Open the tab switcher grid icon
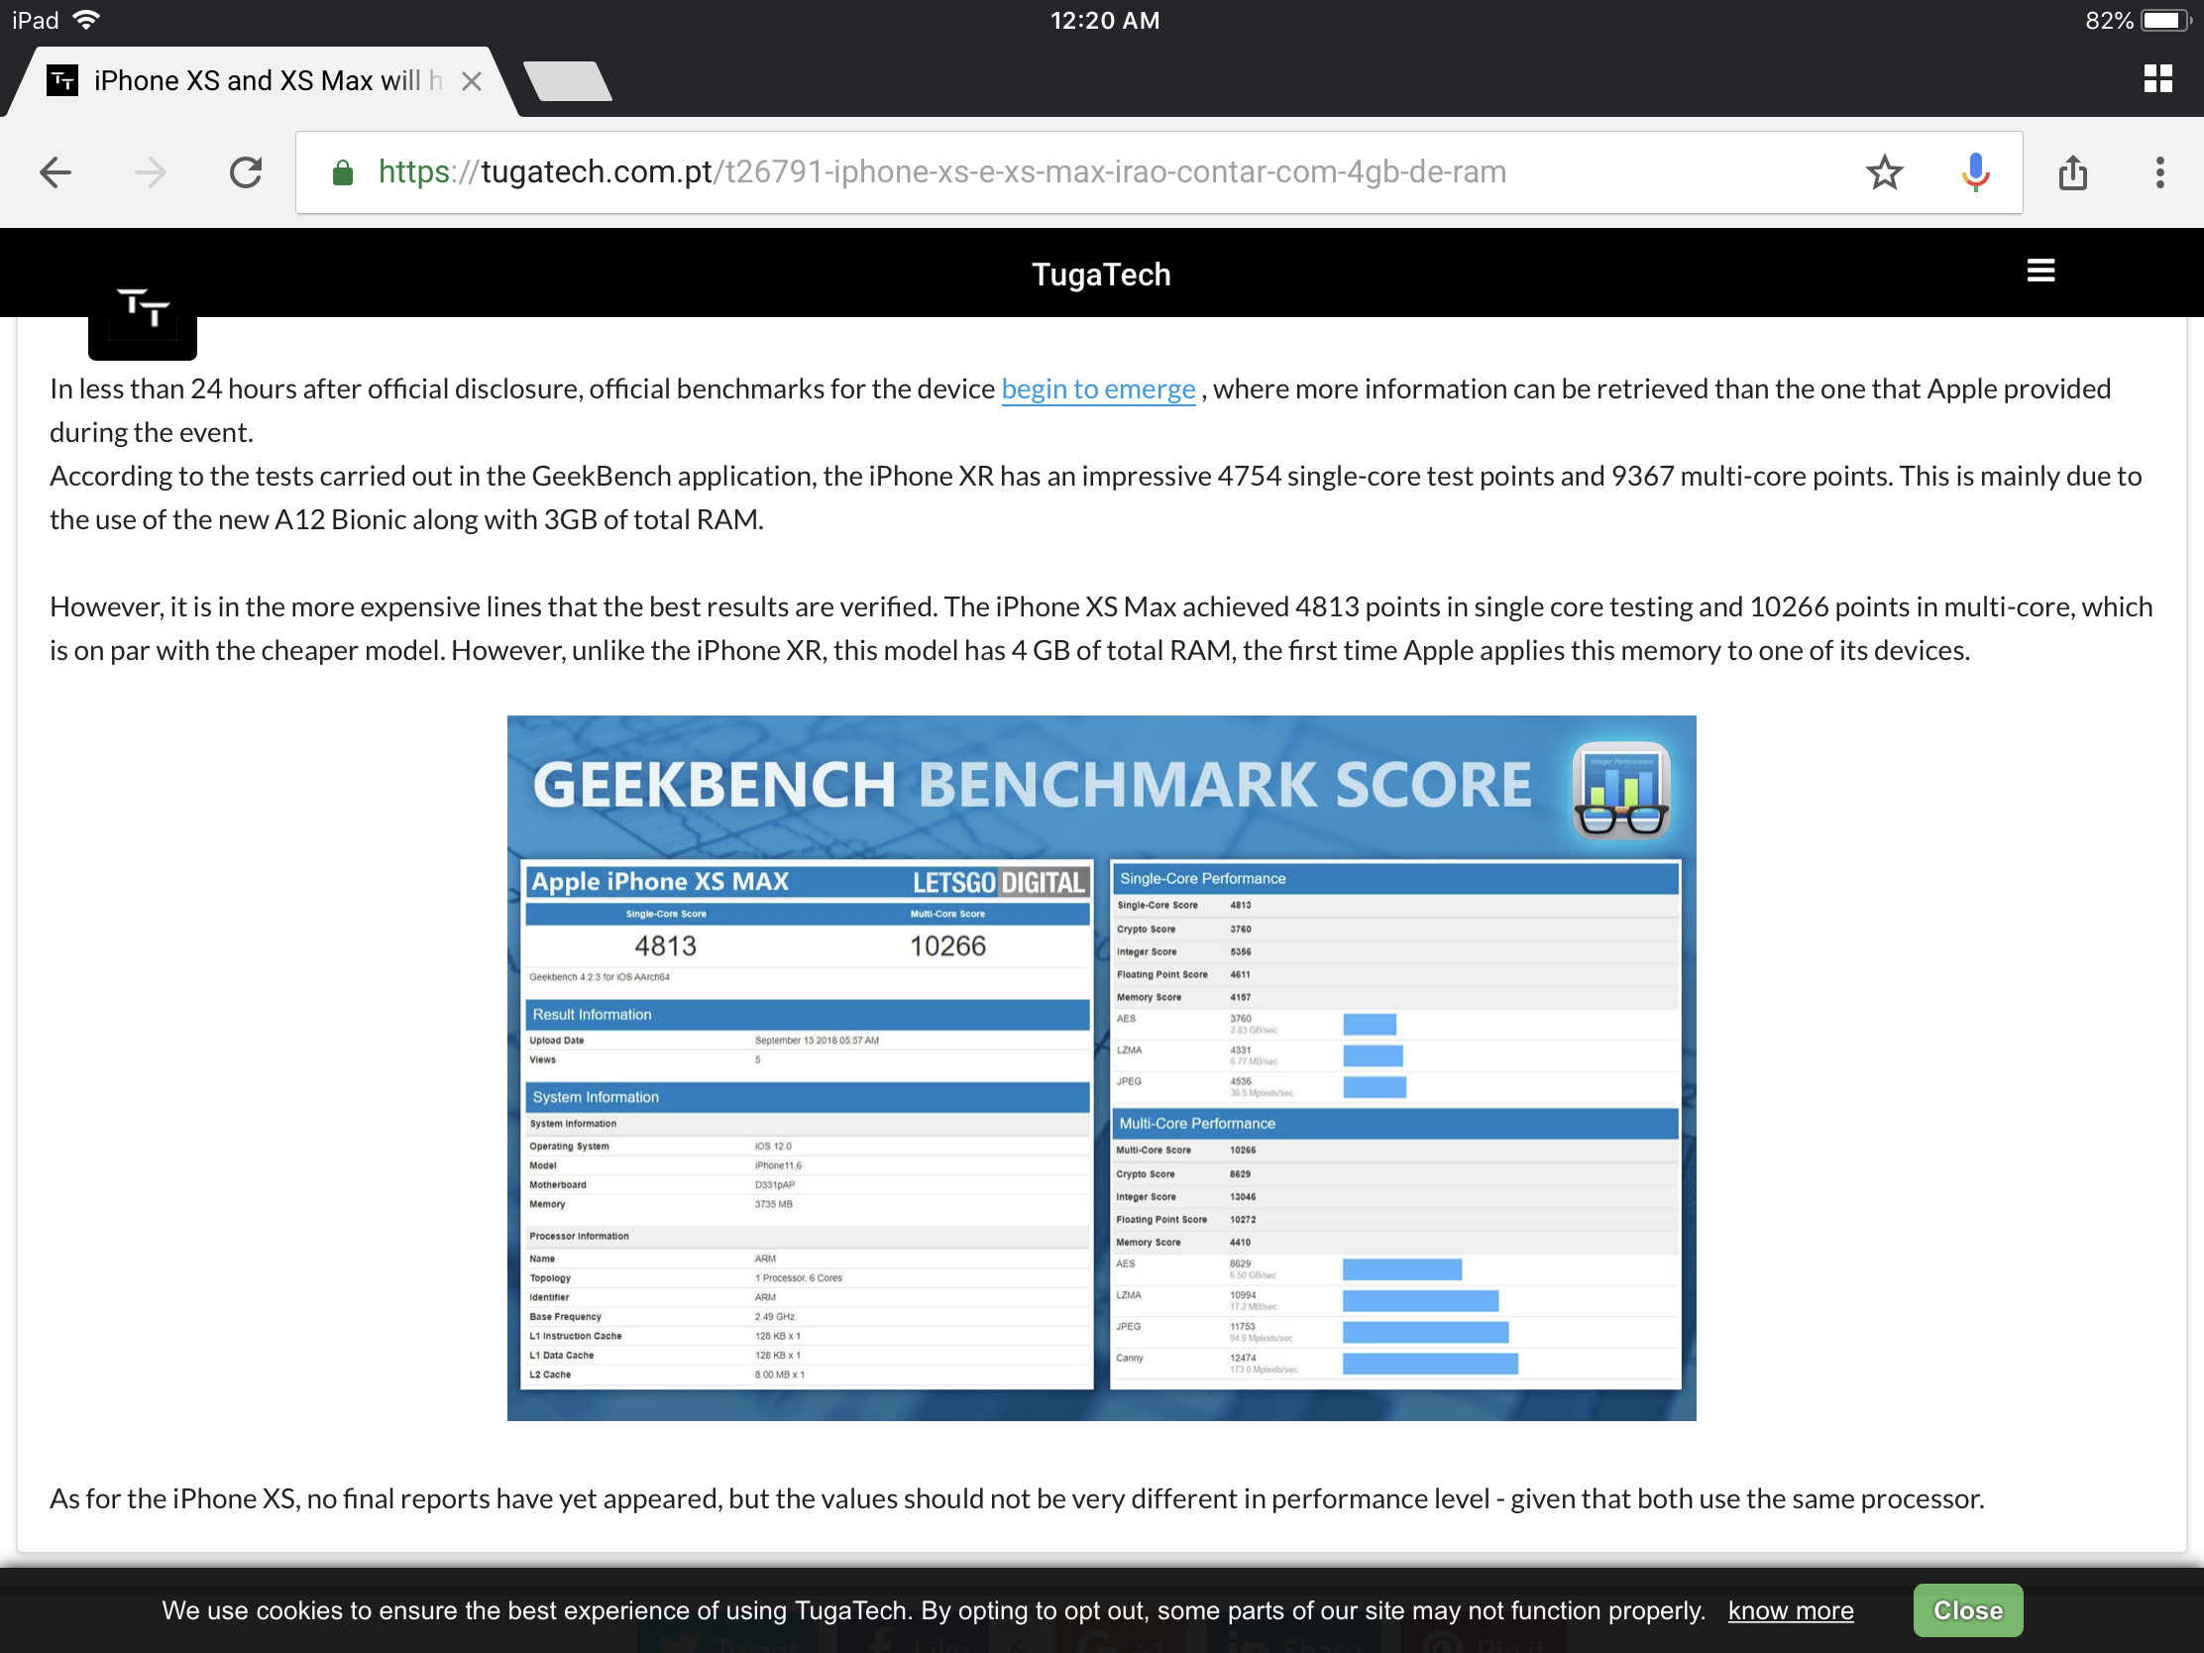This screenshot has width=2204, height=1653. tap(2157, 78)
